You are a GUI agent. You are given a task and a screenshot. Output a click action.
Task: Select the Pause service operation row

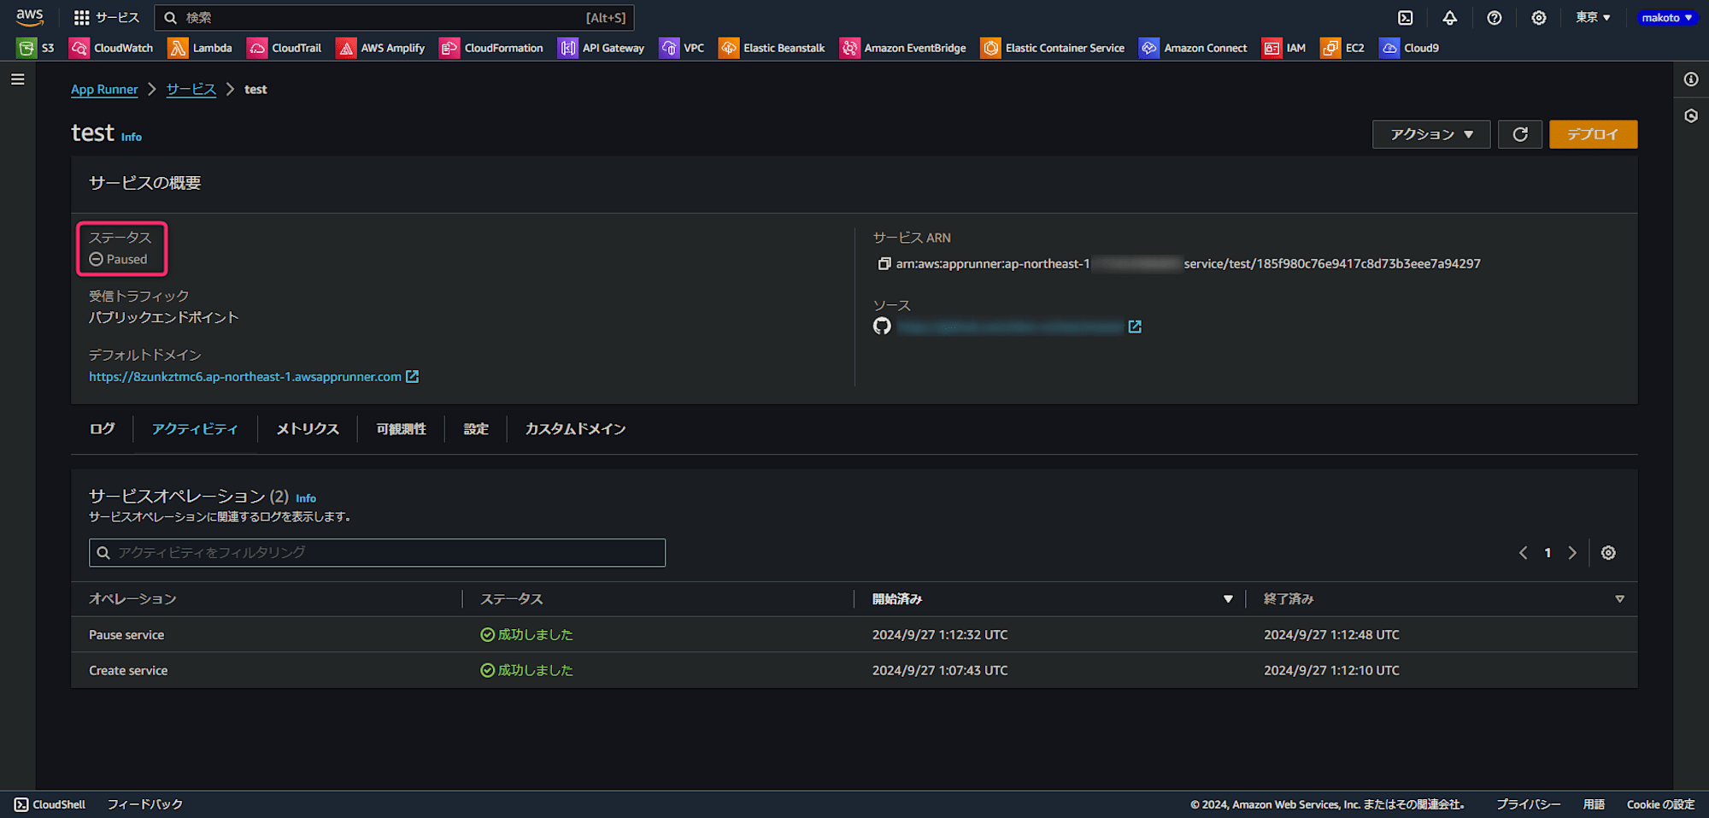click(x=854, y=635)
